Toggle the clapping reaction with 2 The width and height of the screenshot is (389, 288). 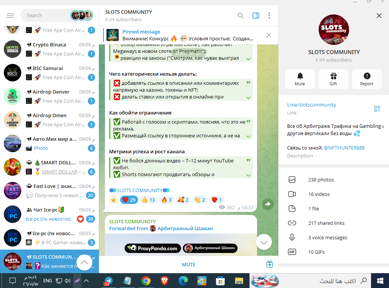[200, 200]
